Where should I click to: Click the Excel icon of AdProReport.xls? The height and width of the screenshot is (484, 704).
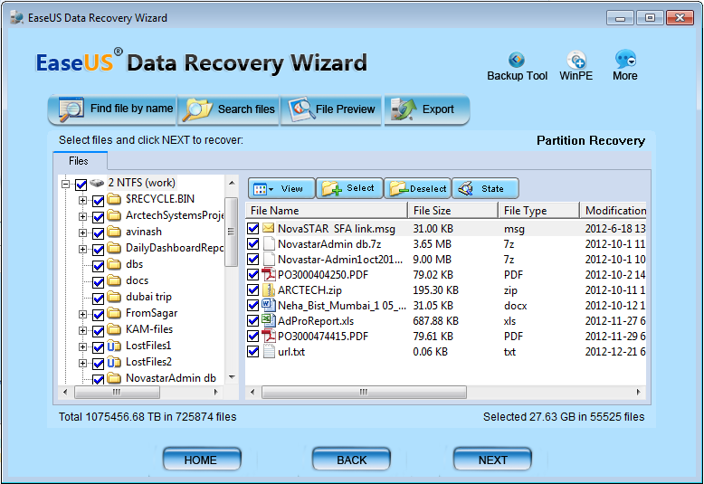[x=269, y=320]
